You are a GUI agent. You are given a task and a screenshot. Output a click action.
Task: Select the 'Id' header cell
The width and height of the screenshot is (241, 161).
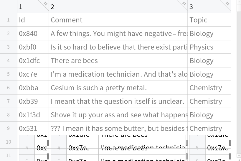[33, 20]
